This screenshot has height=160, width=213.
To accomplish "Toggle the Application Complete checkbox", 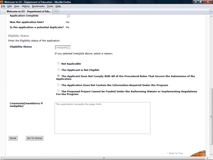I will pos(68,16).
